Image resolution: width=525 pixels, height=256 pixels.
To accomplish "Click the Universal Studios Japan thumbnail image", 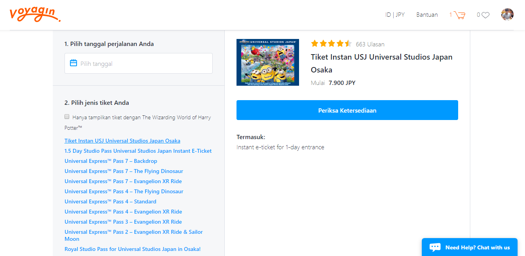I will coord(268,62).
